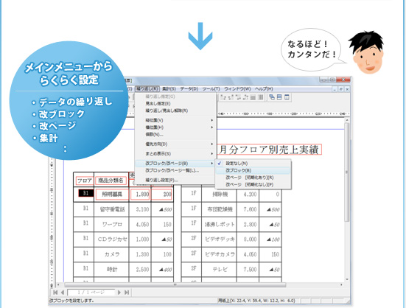Viewport: 406px width, 308px height.
Task: Open the ツール(T) menu
Action: click(211, 88)
